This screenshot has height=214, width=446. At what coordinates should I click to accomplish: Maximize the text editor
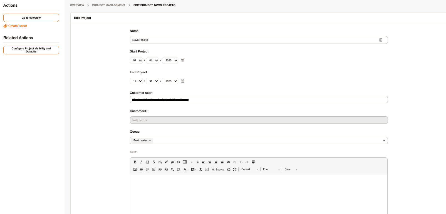pyautogui.click(x=235, y=169)
